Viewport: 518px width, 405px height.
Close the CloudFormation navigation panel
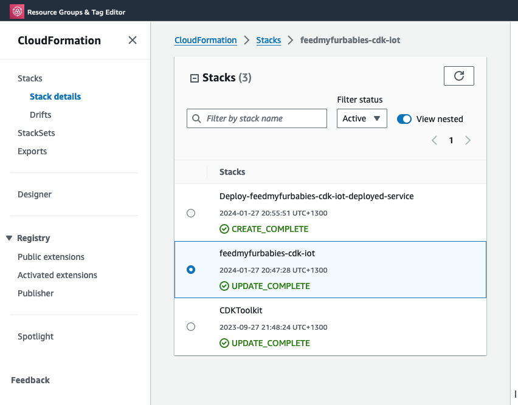pyautogui.click(x=133, y=40)
